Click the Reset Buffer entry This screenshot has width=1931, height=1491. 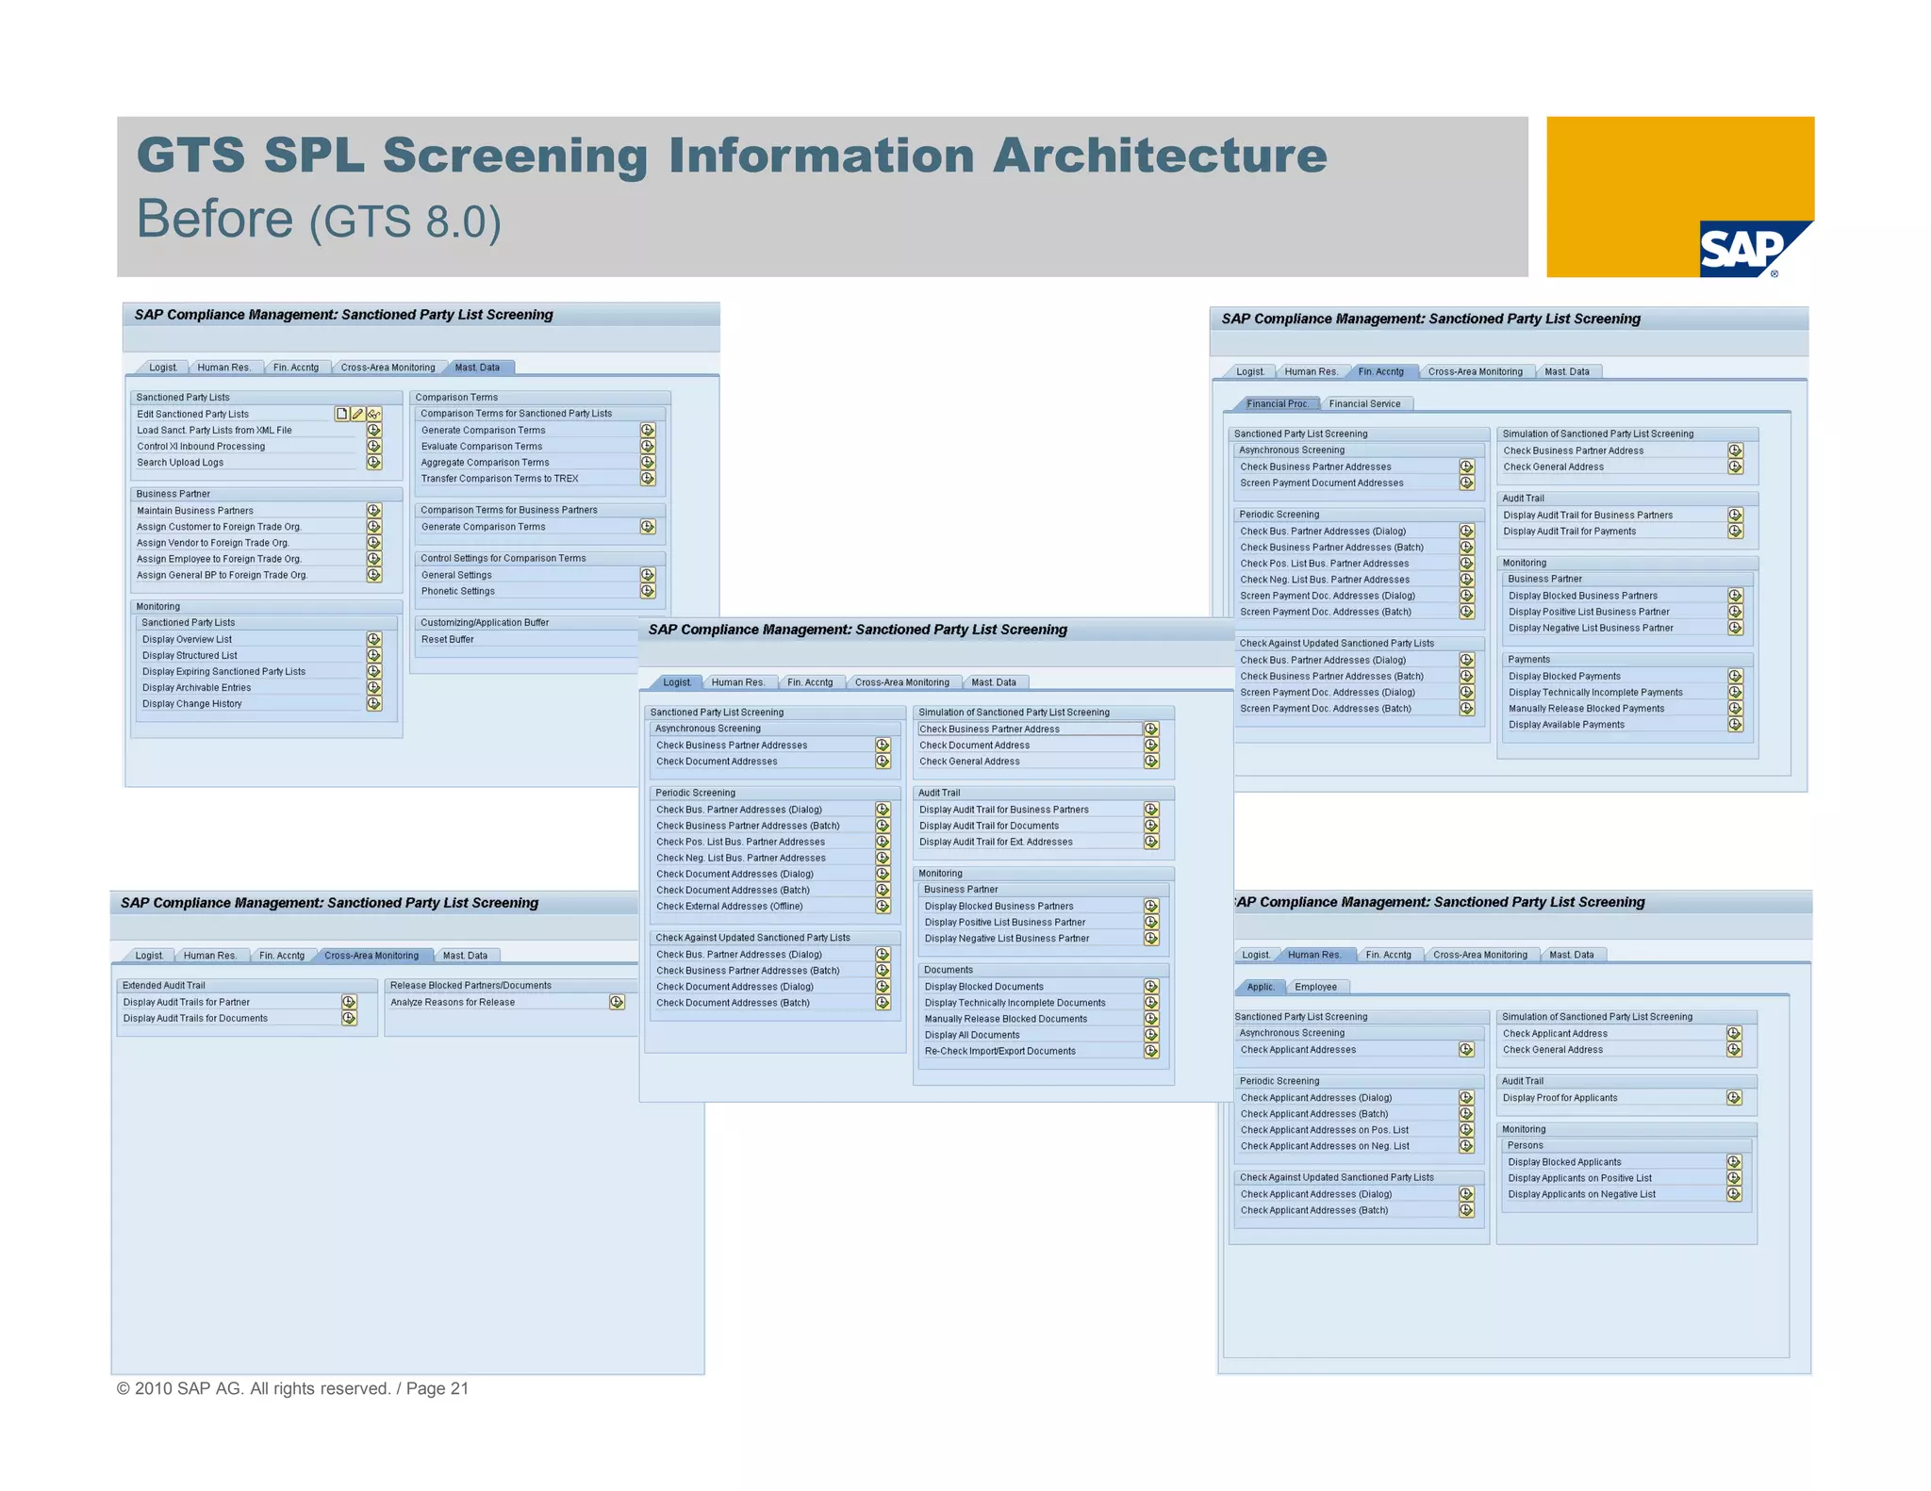(x=448, y=639)
